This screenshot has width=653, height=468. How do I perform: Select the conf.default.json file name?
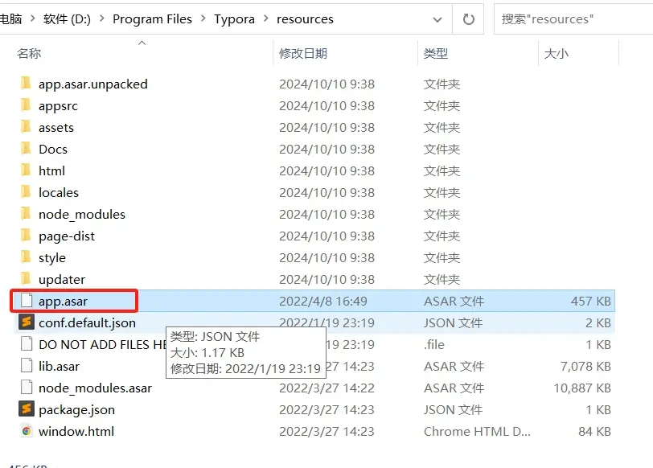point(87,322)
